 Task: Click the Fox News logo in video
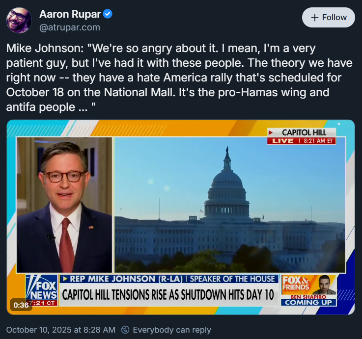(x=42, y=290)
